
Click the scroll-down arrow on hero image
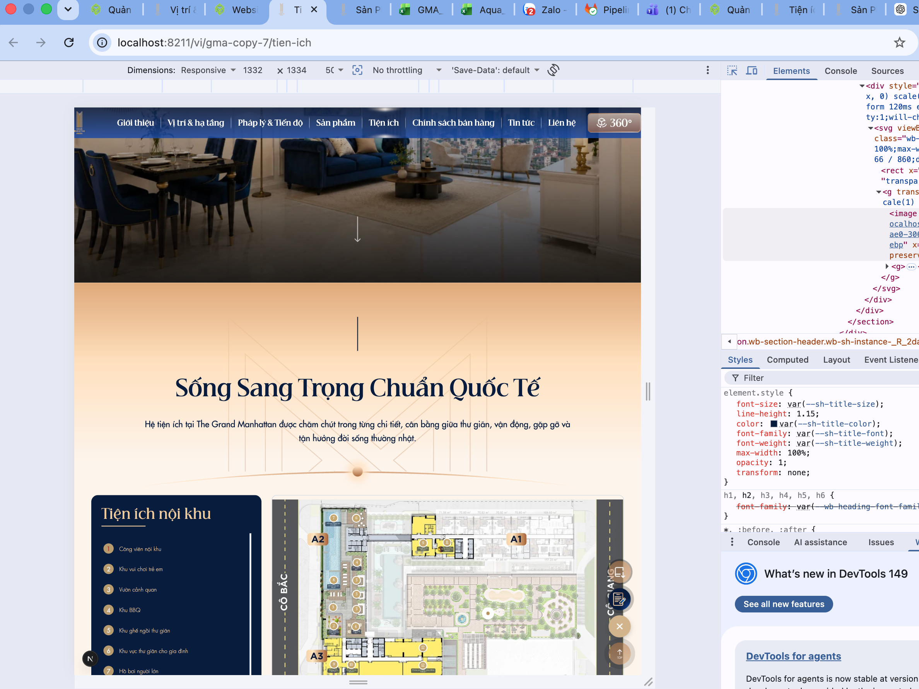click(x=357, y=229)
